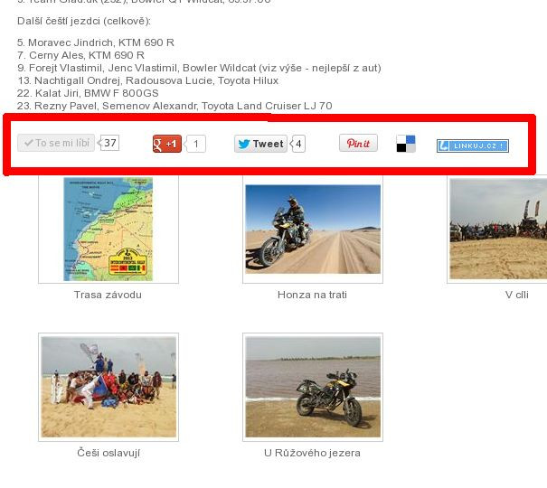Share via the Delicious bookmark icon
The height and width of the screenshot is (488, 547).
pyautogui.click(x=406, y=144)
